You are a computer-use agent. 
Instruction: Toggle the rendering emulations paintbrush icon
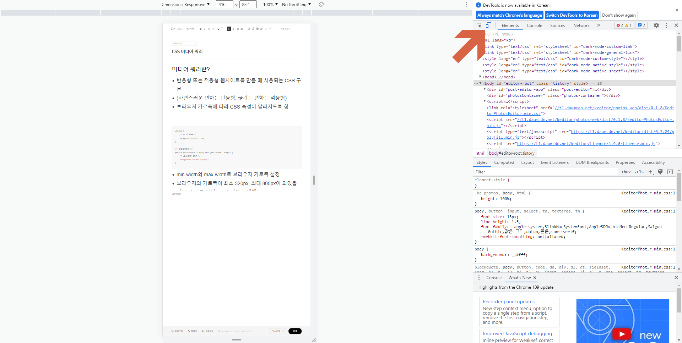pos(660,172)
